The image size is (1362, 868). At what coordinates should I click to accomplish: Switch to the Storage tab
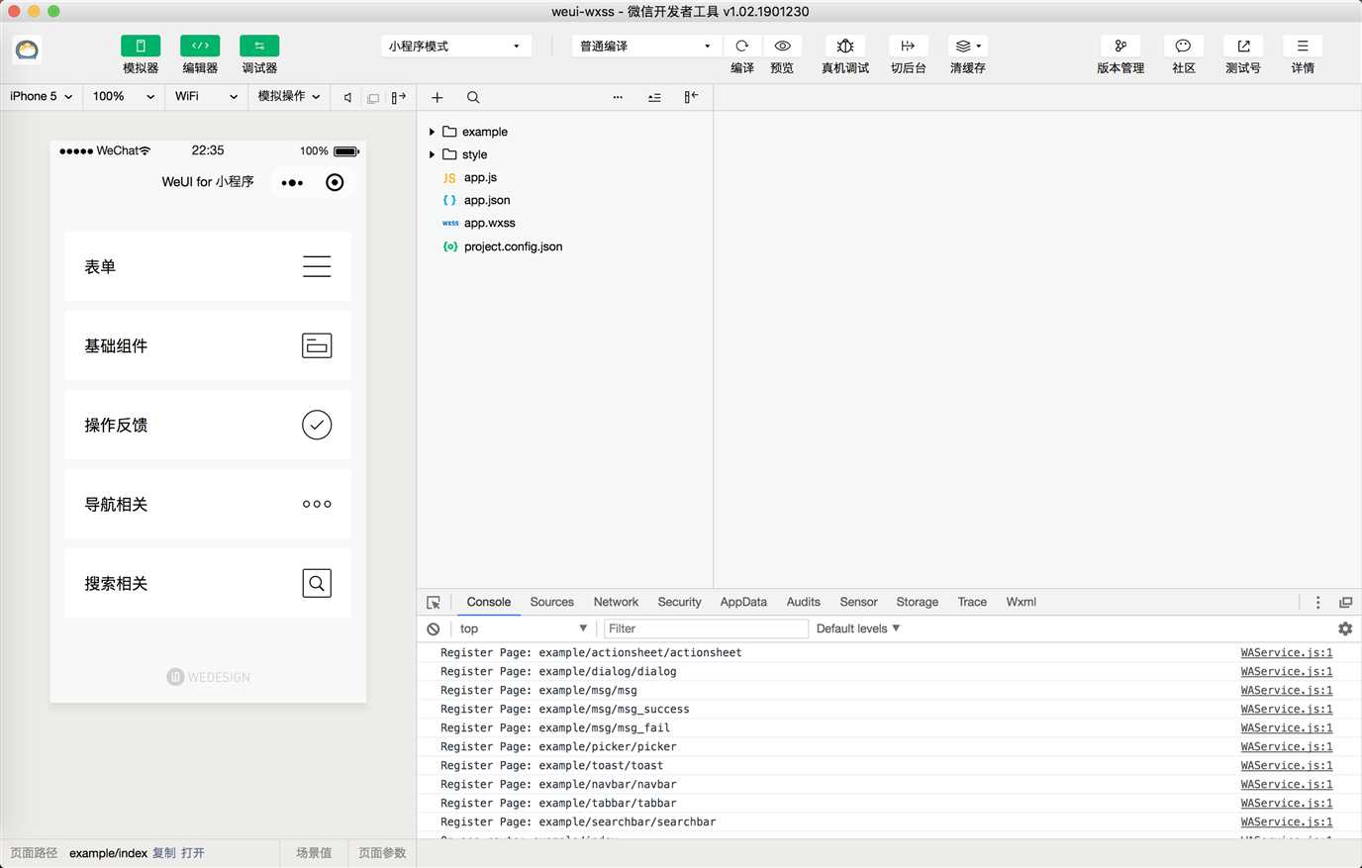(918, 602)
